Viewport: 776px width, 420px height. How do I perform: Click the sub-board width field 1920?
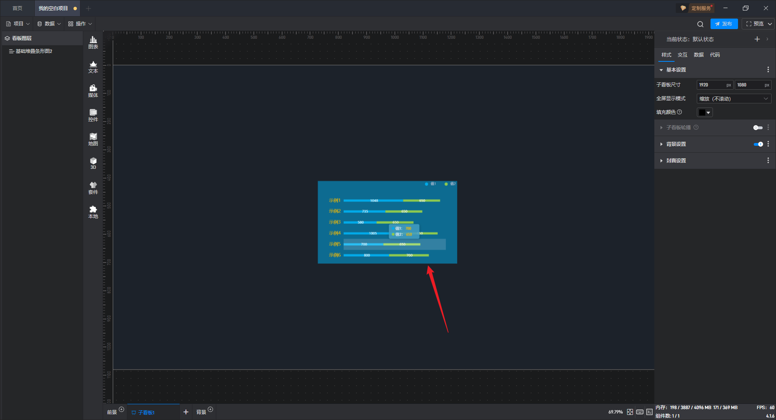(x=715, y=85)
